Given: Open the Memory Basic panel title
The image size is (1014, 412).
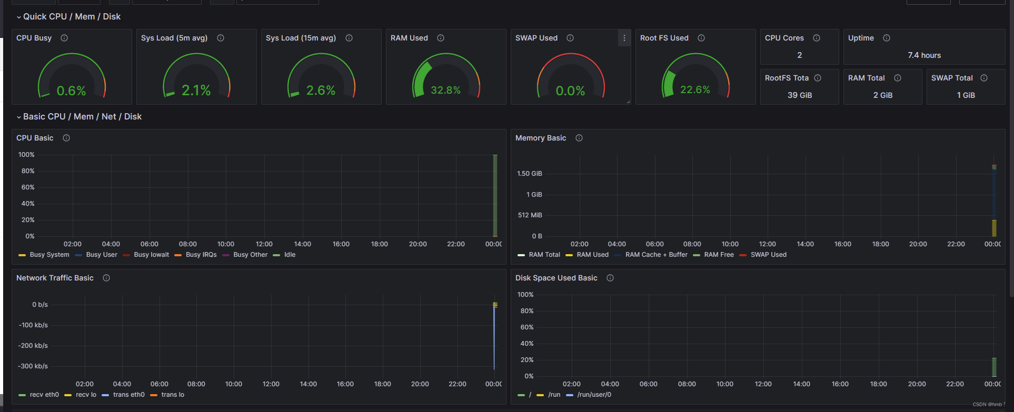Looking at the screenshot, I should (541, 138).
